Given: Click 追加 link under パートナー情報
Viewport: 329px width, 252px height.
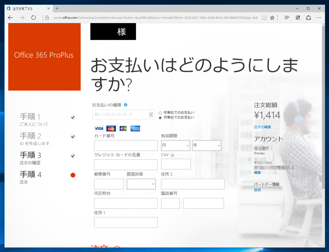Looking at the screenshot, I should 257,190.
